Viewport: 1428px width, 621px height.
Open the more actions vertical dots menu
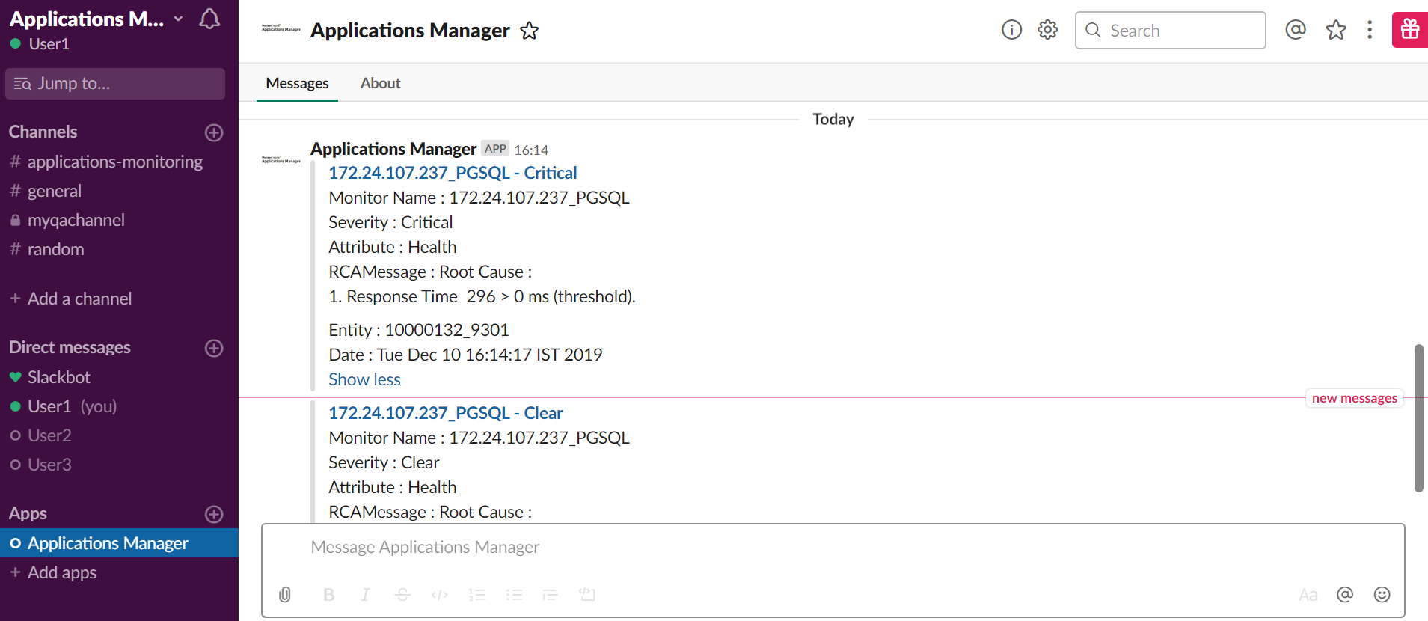pos(1370,30)
